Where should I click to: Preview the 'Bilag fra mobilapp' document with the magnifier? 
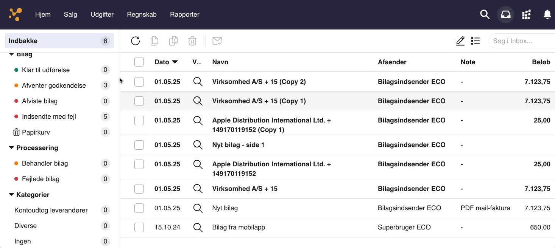(198, 227)
